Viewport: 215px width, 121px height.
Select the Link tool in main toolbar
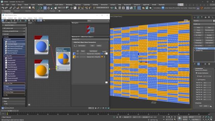tap(11, 8)
